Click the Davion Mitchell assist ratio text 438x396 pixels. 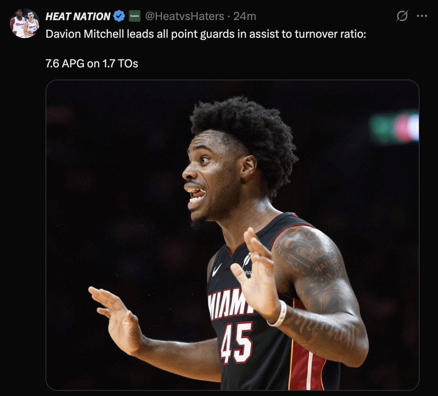coord(206,34)
